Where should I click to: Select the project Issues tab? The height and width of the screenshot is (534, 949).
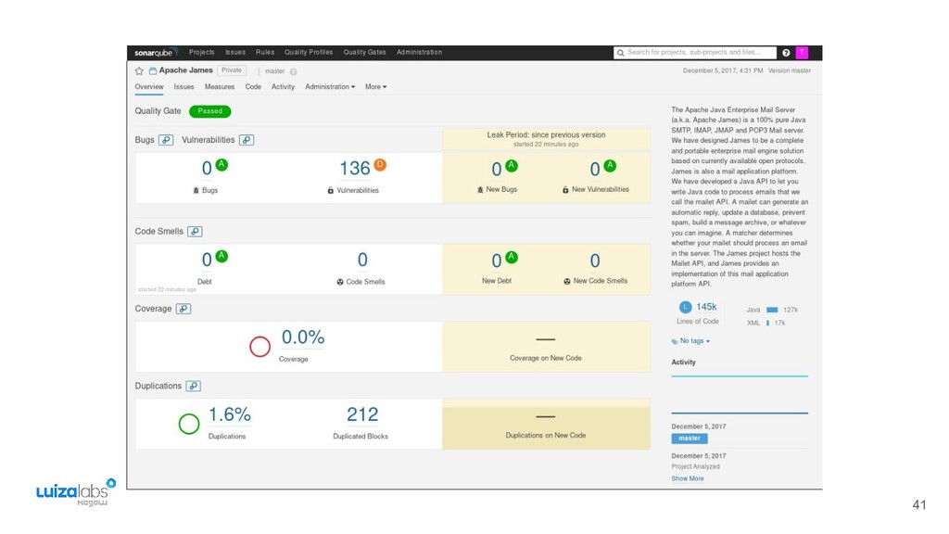[x=184, y=86]
